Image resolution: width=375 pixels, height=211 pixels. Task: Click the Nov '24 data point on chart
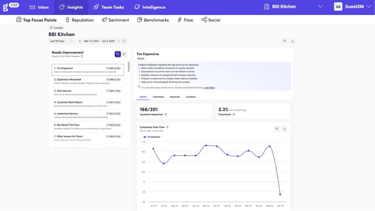coord(206,145)
